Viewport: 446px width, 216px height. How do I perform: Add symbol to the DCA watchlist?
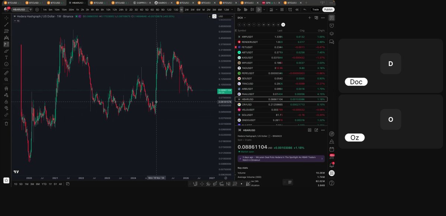[310, 17]
